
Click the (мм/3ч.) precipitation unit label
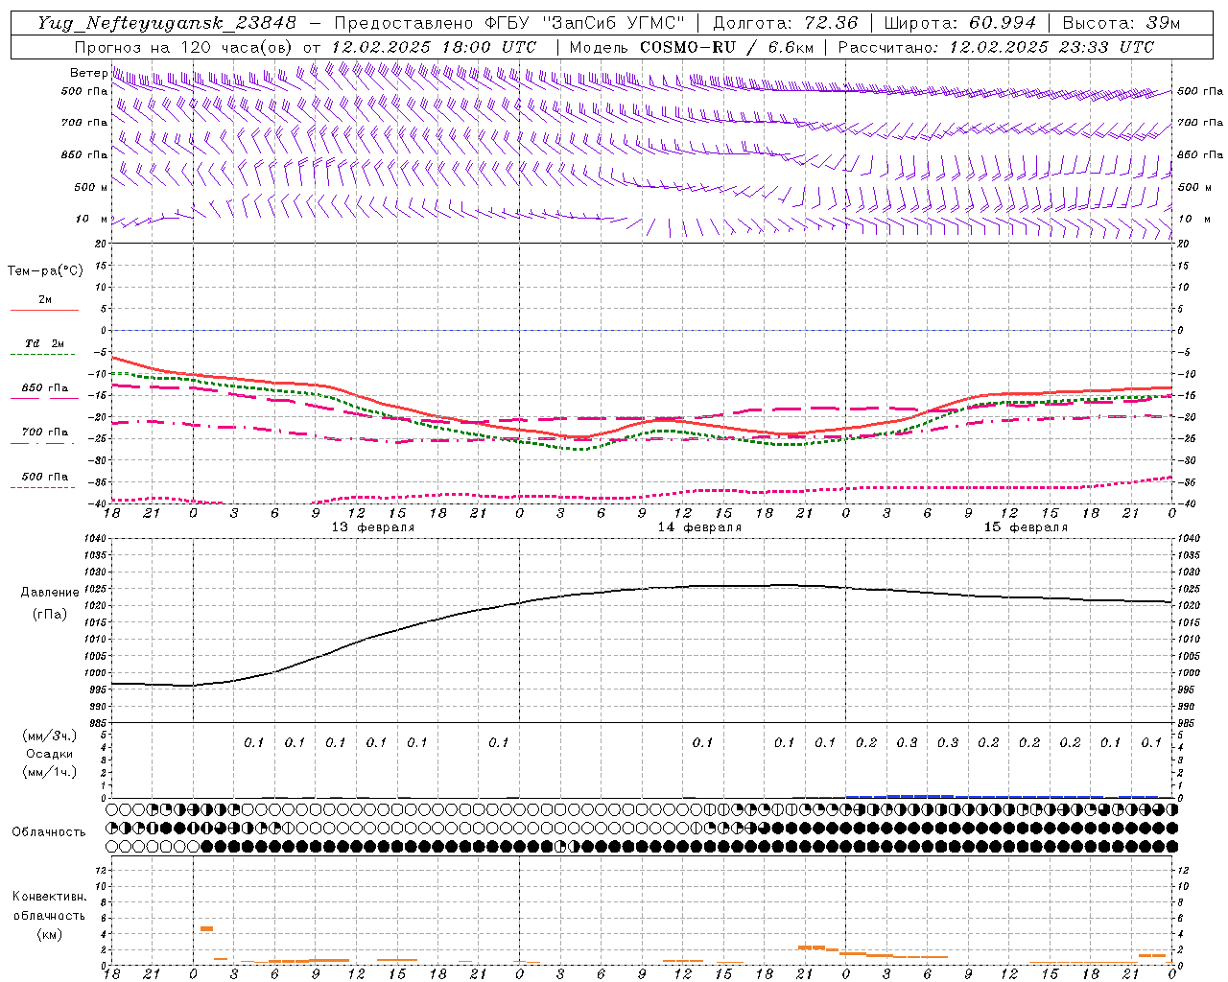50,736
